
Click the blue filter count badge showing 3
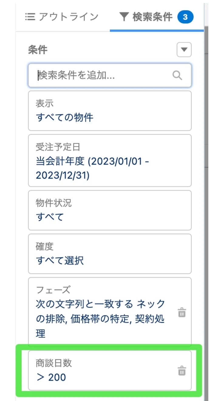(x=185, y=17)
